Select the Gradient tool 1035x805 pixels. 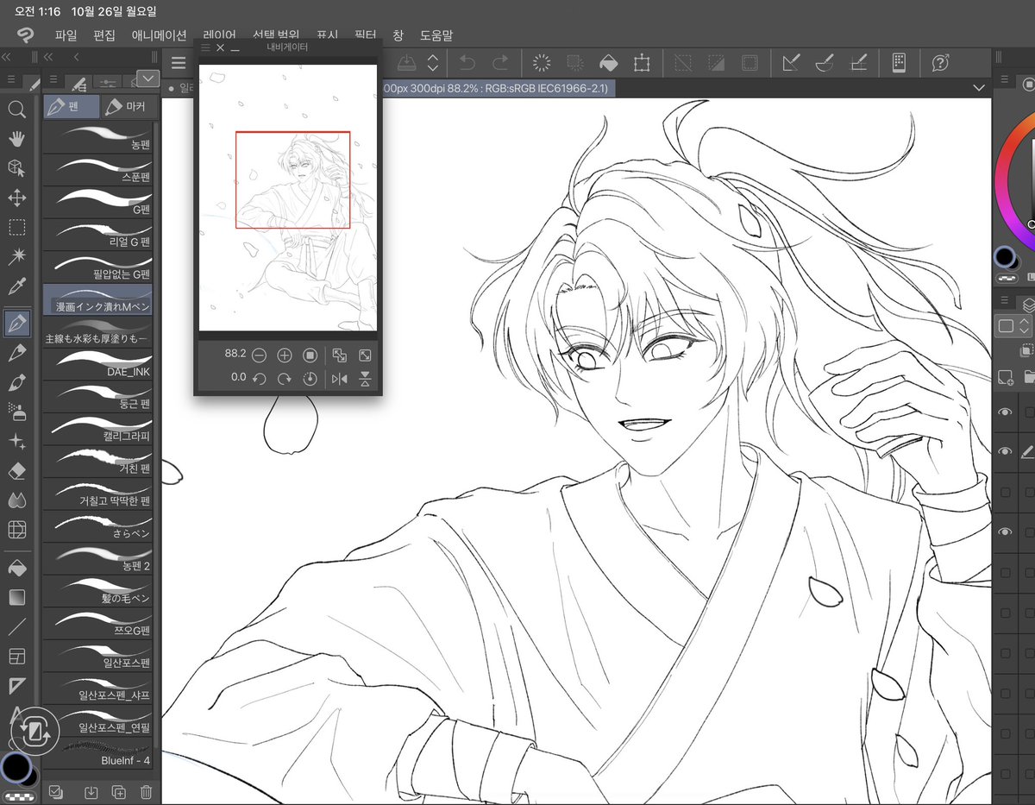tap(16, 597)
